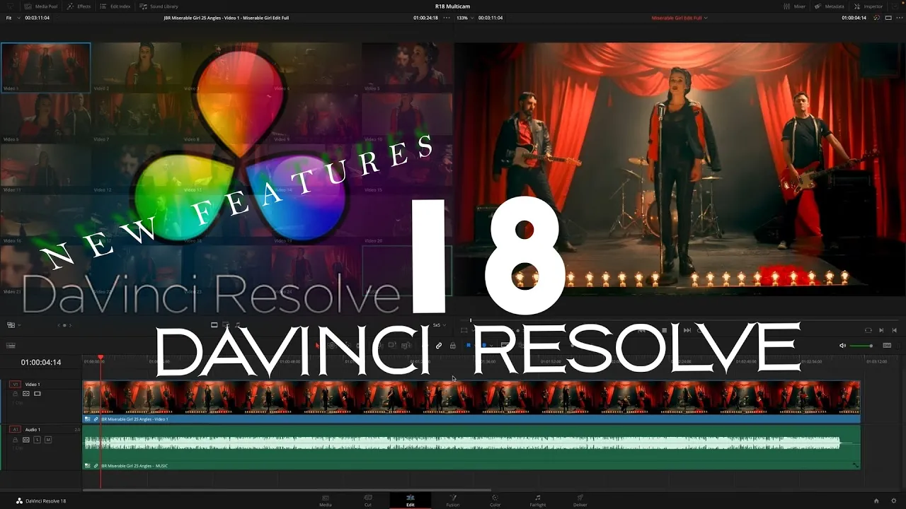Click the single viewer mode icon at top right
Image resolution: width=906 pixels, height=509 pixels.
(888, 18)
